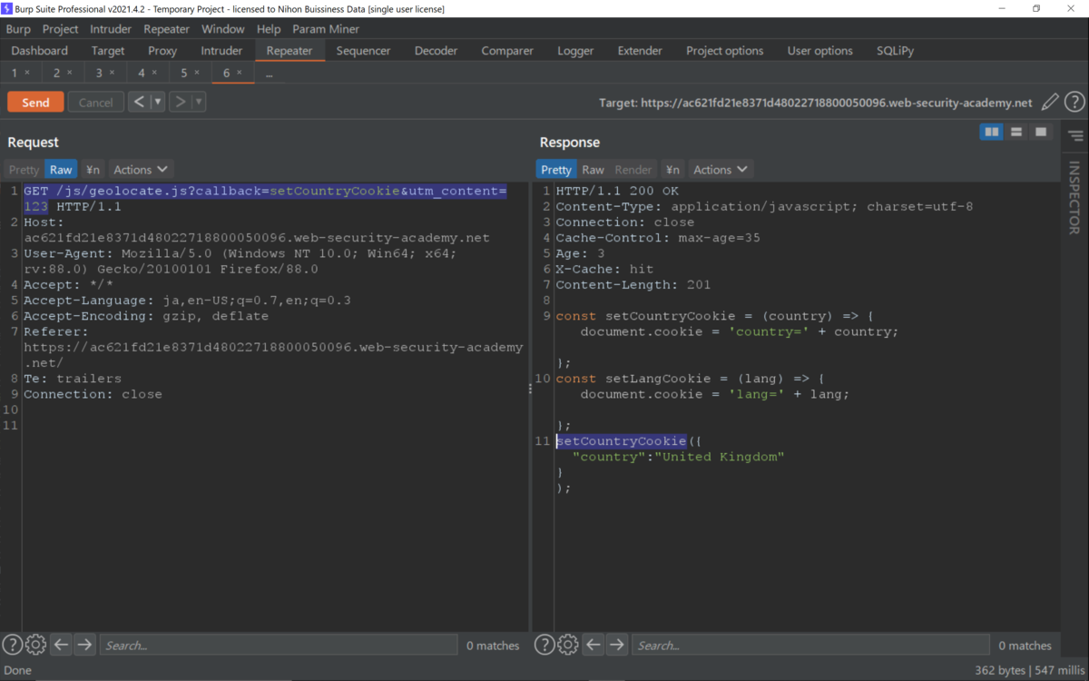Switch to the SQLiPy tab
Viewport: 1089px width, 681px height.
tap(895, 51)
